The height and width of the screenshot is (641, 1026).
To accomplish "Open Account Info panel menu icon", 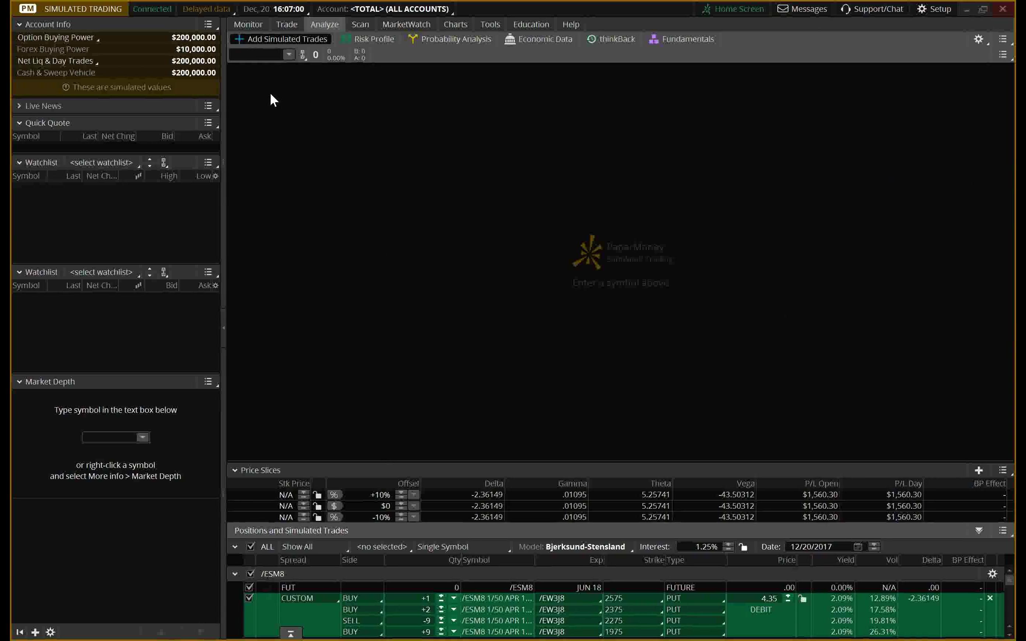I will (x=208, y=24).
